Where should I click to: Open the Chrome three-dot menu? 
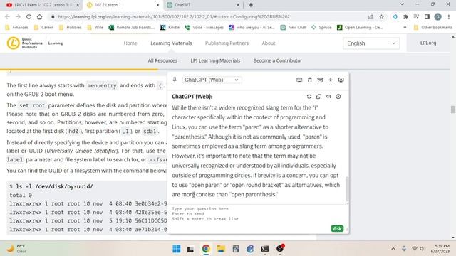[448, 17]
